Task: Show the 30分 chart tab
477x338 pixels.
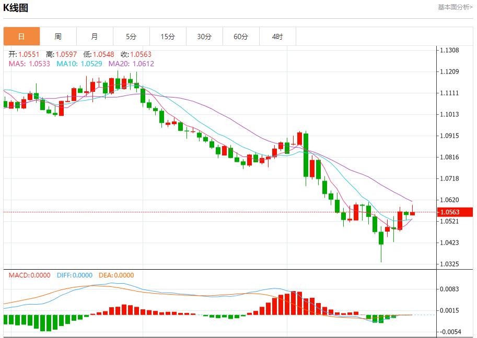Action: click(204, 37)
